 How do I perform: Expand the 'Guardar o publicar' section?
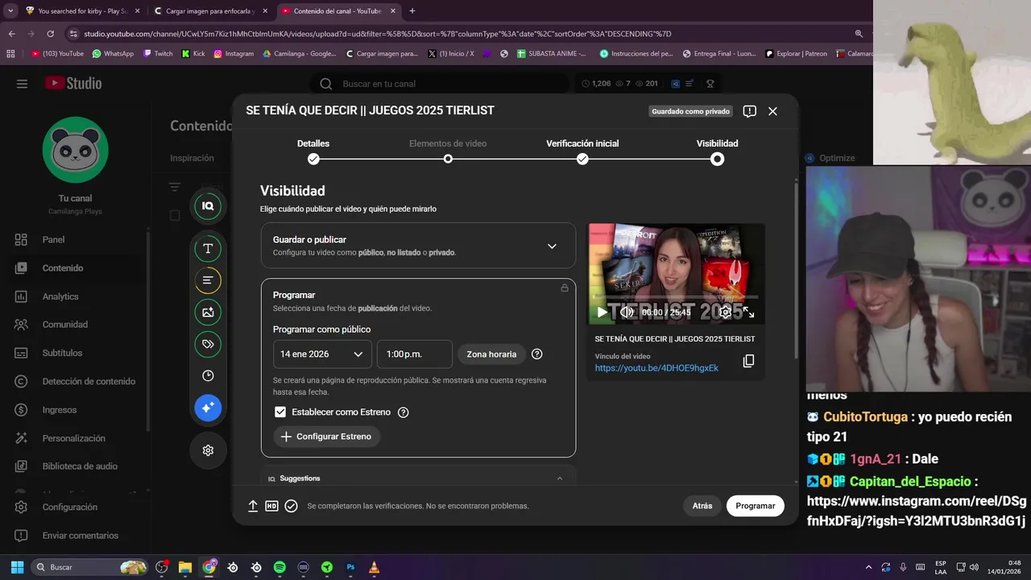point(418,246)
